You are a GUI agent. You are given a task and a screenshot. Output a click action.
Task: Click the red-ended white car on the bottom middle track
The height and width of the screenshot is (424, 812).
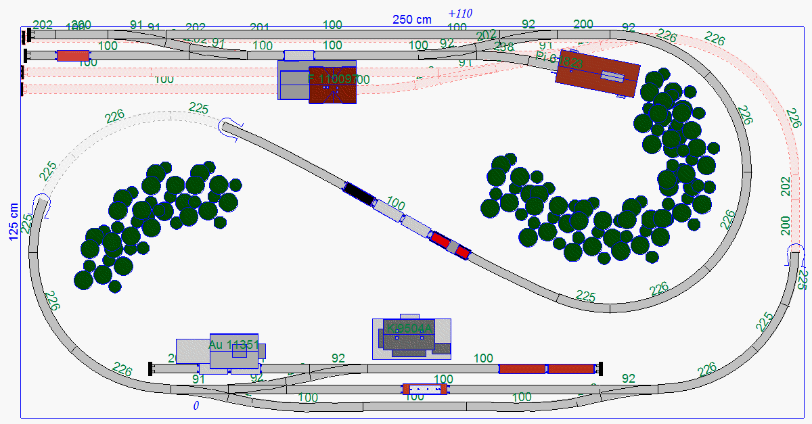tap(425, 389)
